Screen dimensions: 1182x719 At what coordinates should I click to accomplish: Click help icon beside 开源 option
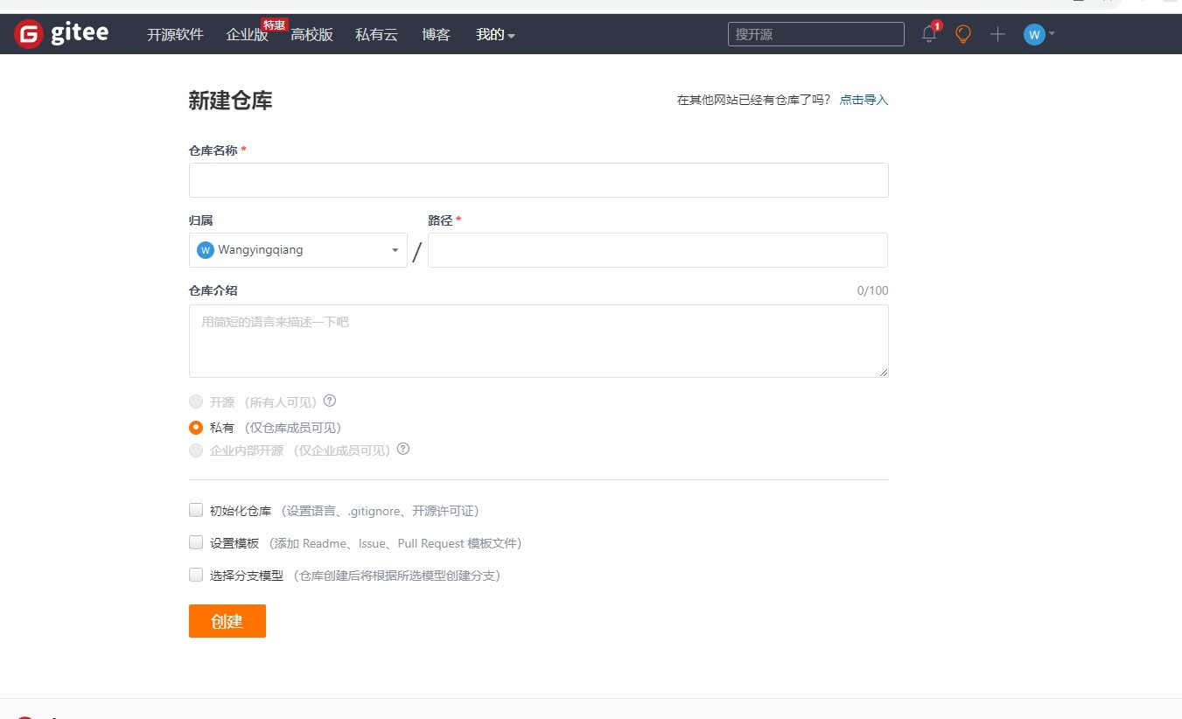[330, 401]
